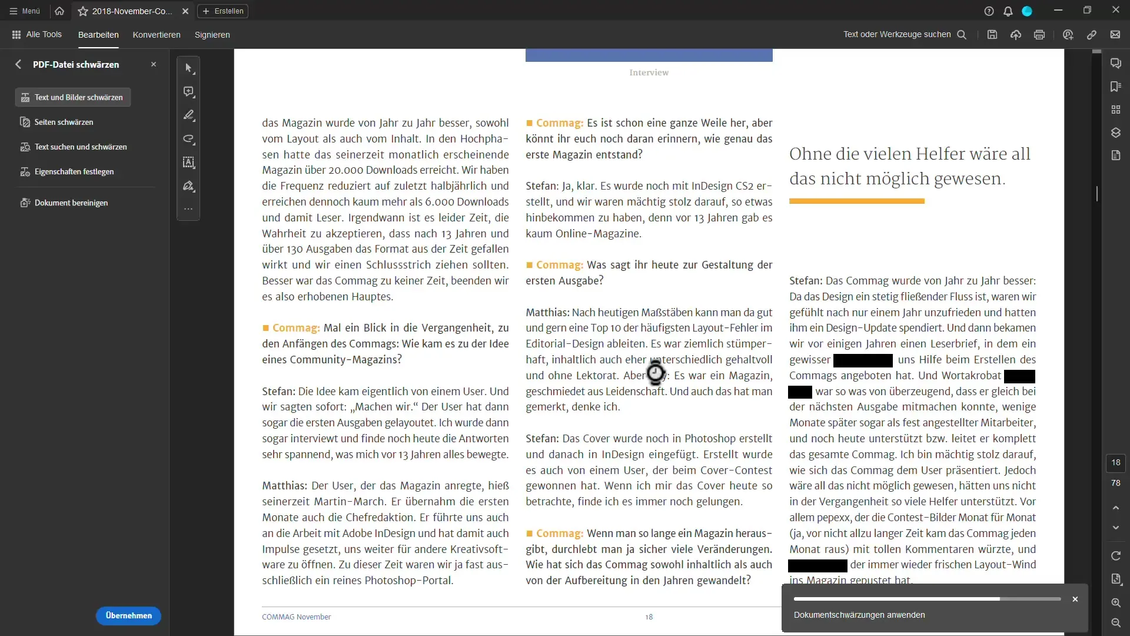Open the AI assistant icon in toolbar
This screenshot has width=1130, height=636.
(1068, 35)
